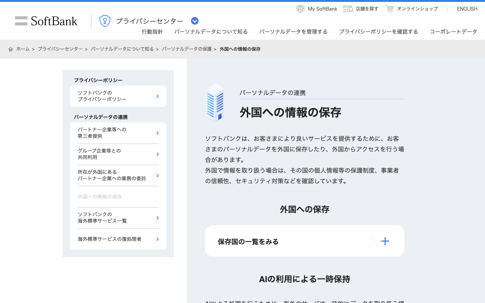Image resolution: width=485 pixels, height=303 pixels.
Task: Open オンラインショップ link
Action: point(417,9)
